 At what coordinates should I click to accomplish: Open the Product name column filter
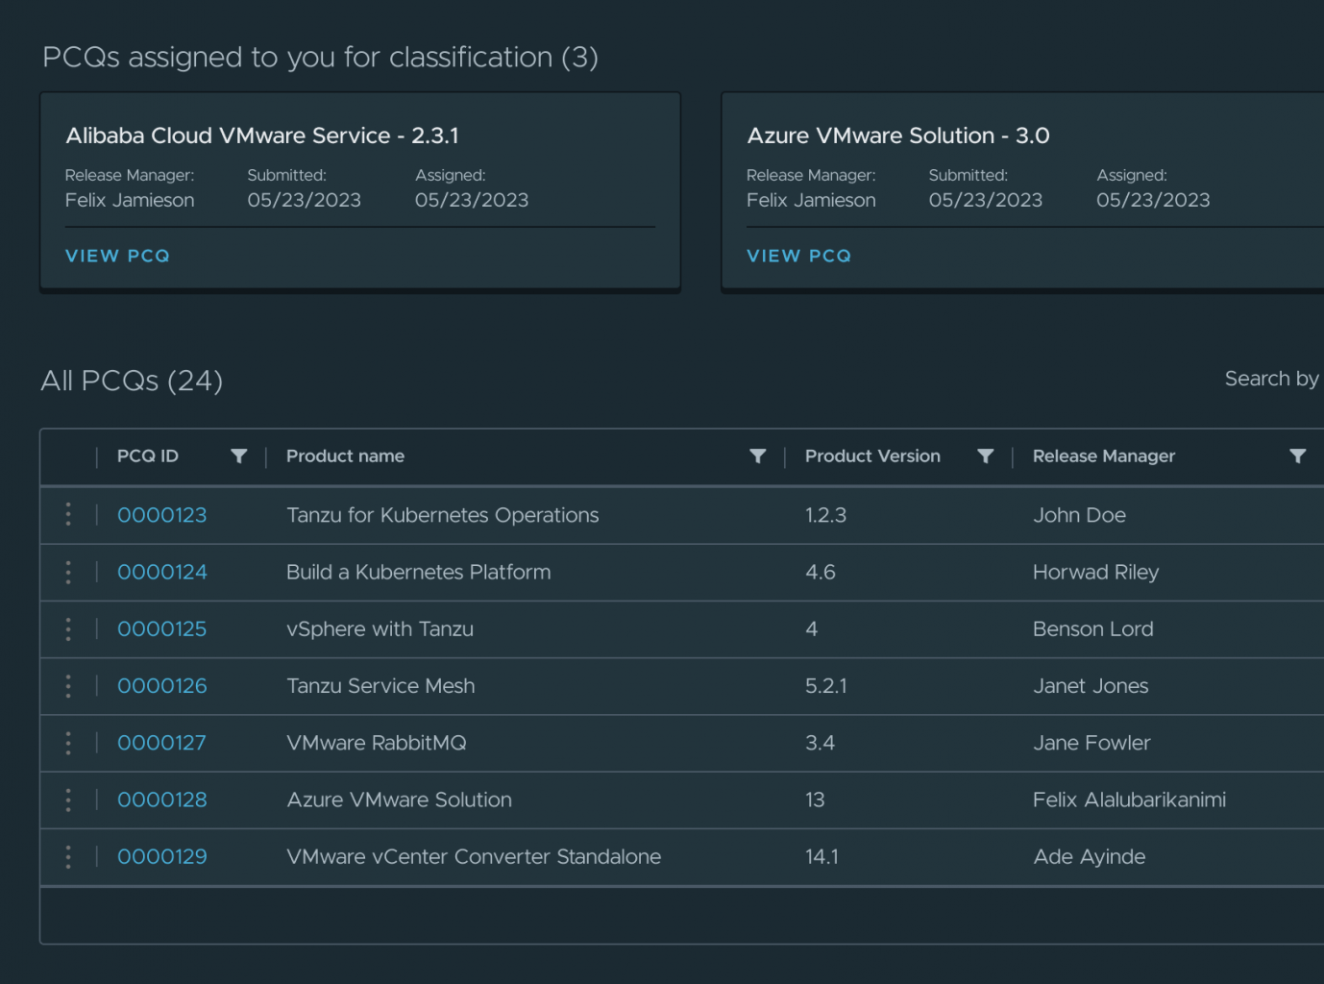point(758,456)
